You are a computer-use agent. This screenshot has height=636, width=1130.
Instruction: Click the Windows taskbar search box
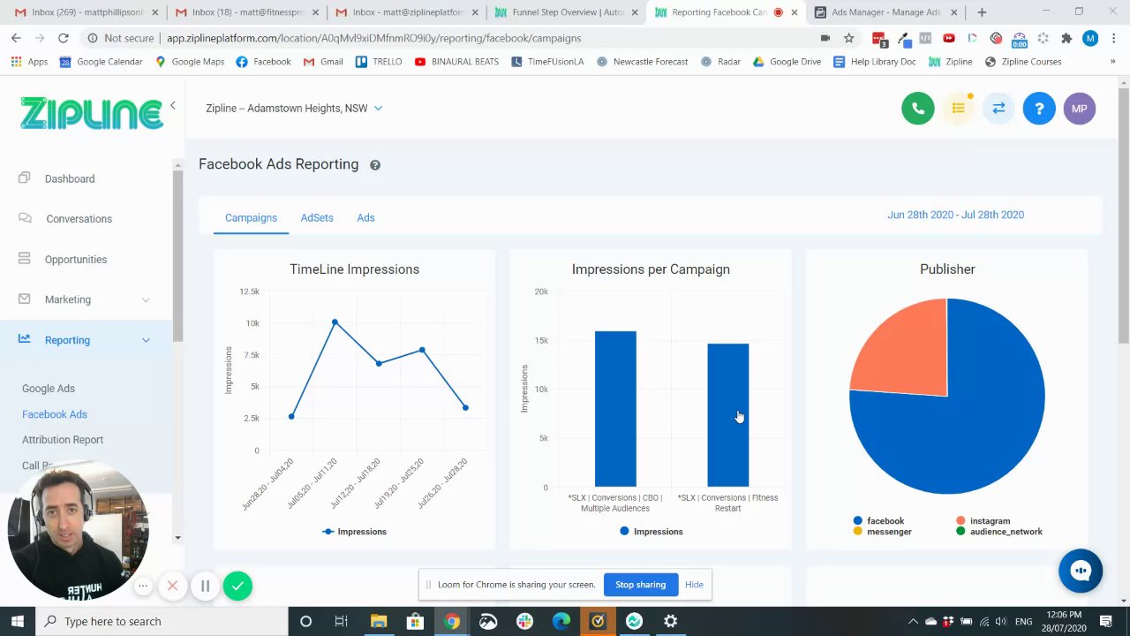[x=162, y=621]
